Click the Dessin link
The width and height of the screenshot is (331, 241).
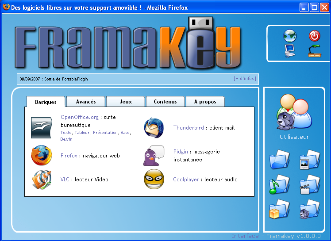(x=66, y=139)
